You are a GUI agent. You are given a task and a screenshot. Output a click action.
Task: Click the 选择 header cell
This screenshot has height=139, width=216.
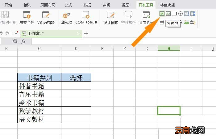(x=76, y=77)
